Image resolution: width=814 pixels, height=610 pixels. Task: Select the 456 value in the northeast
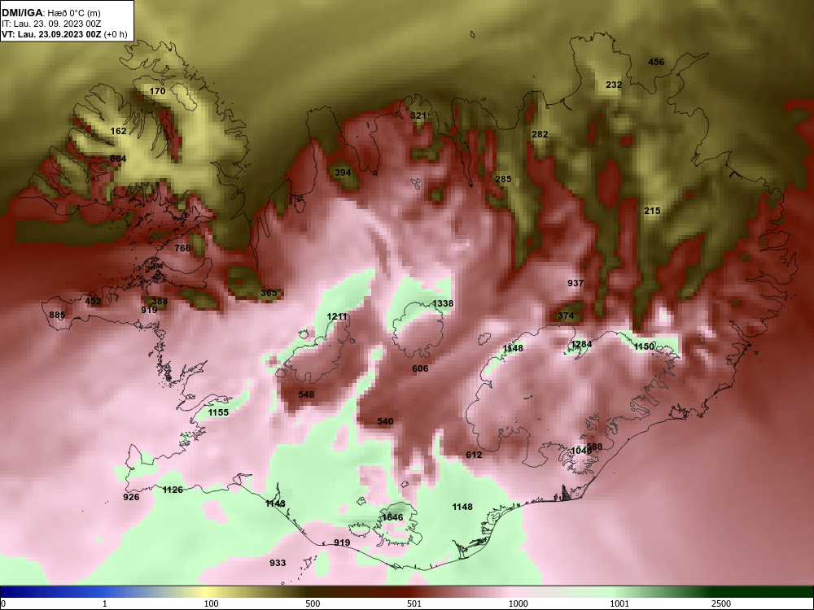pyautogui.click(x=656, y=63)
